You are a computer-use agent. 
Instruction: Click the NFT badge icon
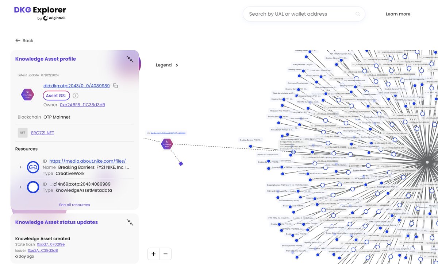coord(23,133)
